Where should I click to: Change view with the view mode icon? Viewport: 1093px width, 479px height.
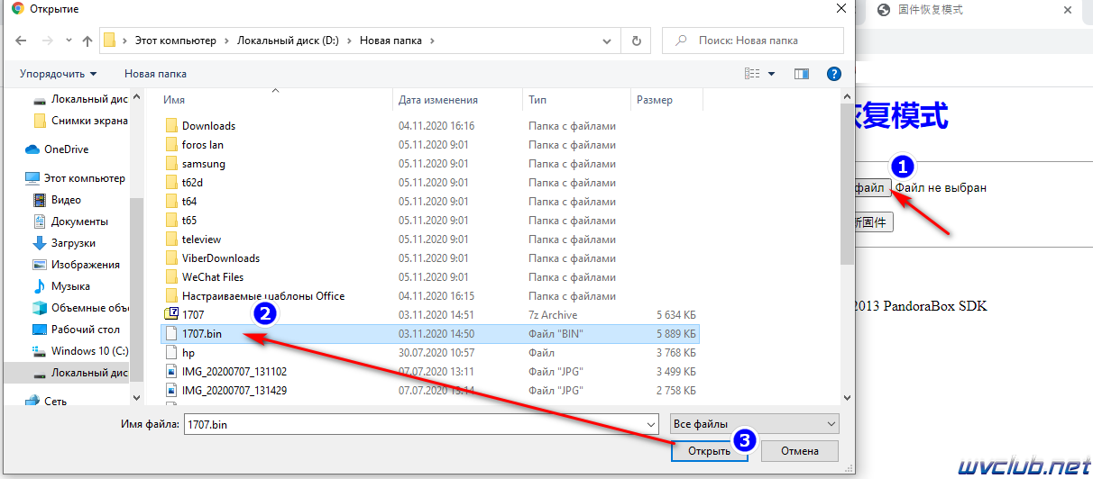pos(753,74)
